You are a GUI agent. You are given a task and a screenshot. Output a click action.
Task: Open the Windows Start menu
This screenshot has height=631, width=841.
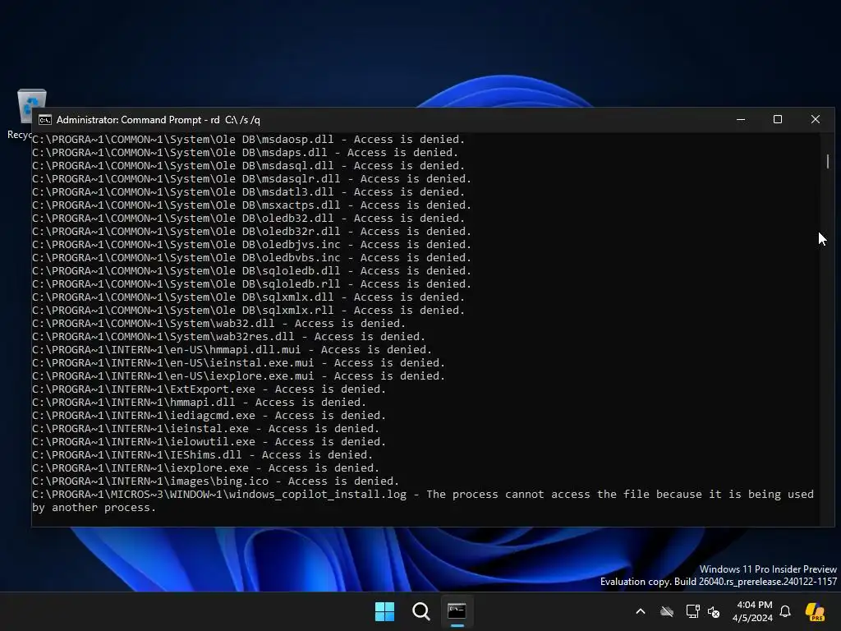pos(384,611)
